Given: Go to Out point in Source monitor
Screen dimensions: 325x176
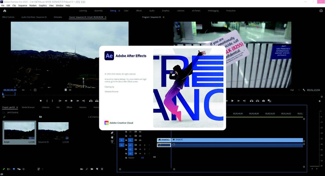Looking at the screenshot, I should click(x=83, y=101).
